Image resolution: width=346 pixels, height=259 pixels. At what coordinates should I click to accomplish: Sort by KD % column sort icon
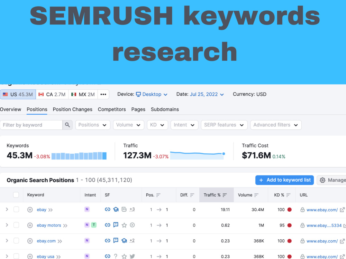click(288, 195)
